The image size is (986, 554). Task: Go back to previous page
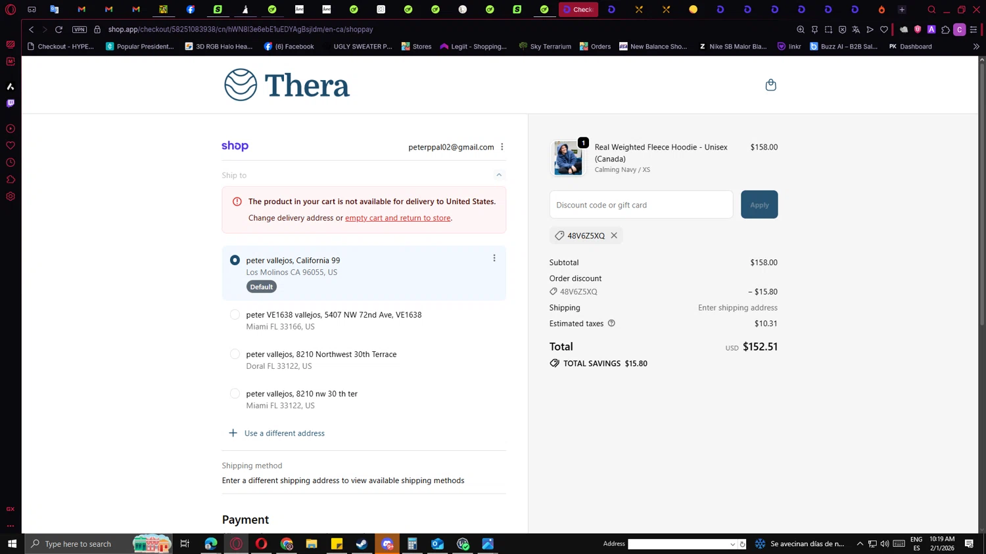pyautogui.click(x=31, y=30)
